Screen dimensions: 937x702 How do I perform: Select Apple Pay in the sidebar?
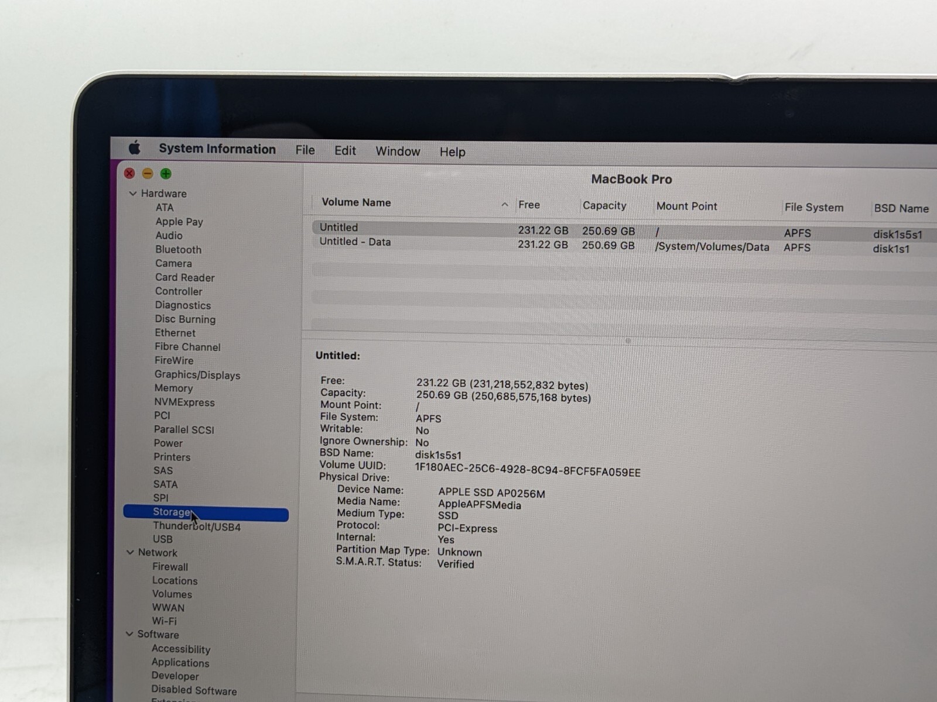179,222
